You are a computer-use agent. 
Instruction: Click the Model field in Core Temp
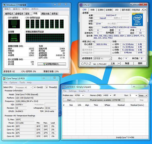36,94
